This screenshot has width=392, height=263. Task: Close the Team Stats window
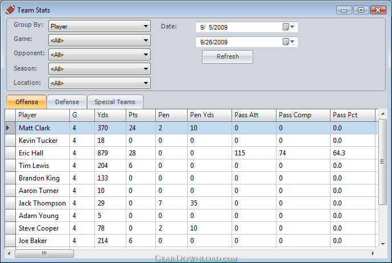pos(378,10)
